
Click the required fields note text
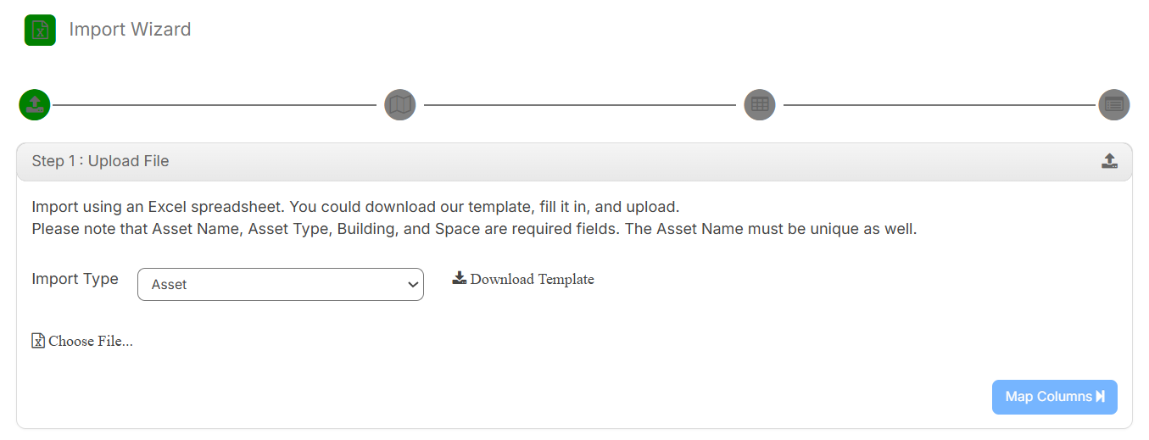pyautogui.click(x=474, y=229)
